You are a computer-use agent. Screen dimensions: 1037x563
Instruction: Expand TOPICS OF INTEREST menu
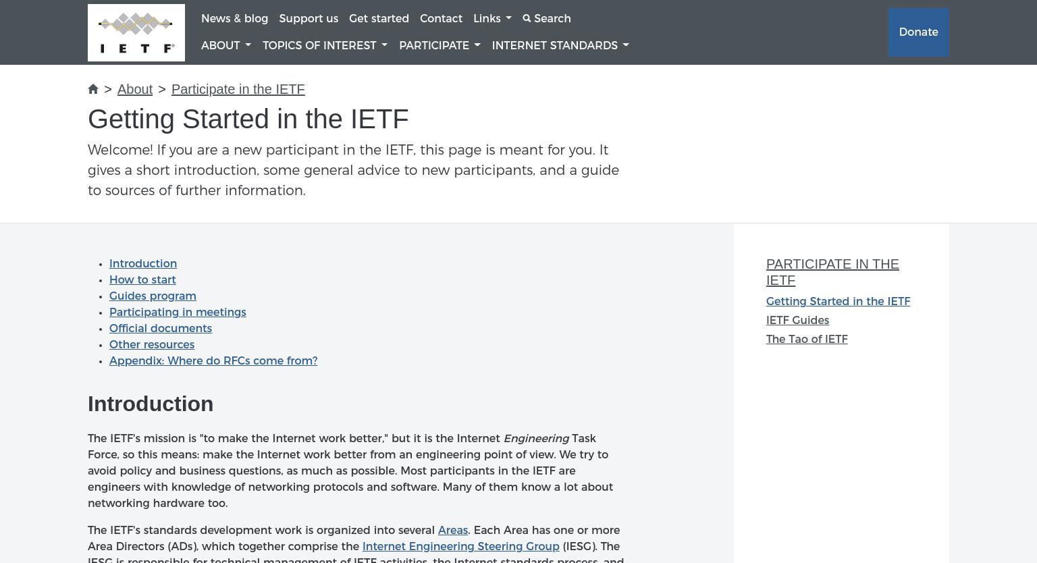click(x=325, y=46)
